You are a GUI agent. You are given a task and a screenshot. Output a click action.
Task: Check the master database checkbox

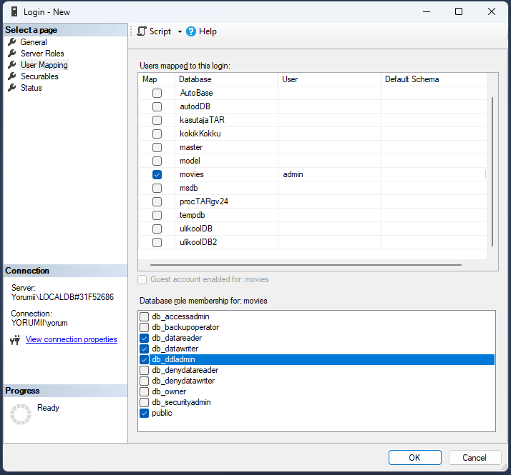click(x=157, y=147)
